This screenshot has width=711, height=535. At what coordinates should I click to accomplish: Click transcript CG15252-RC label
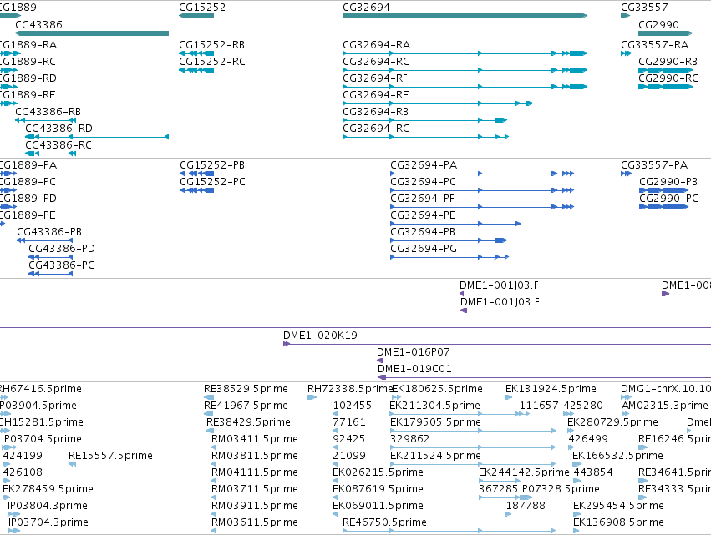click(x=211, y=62)
